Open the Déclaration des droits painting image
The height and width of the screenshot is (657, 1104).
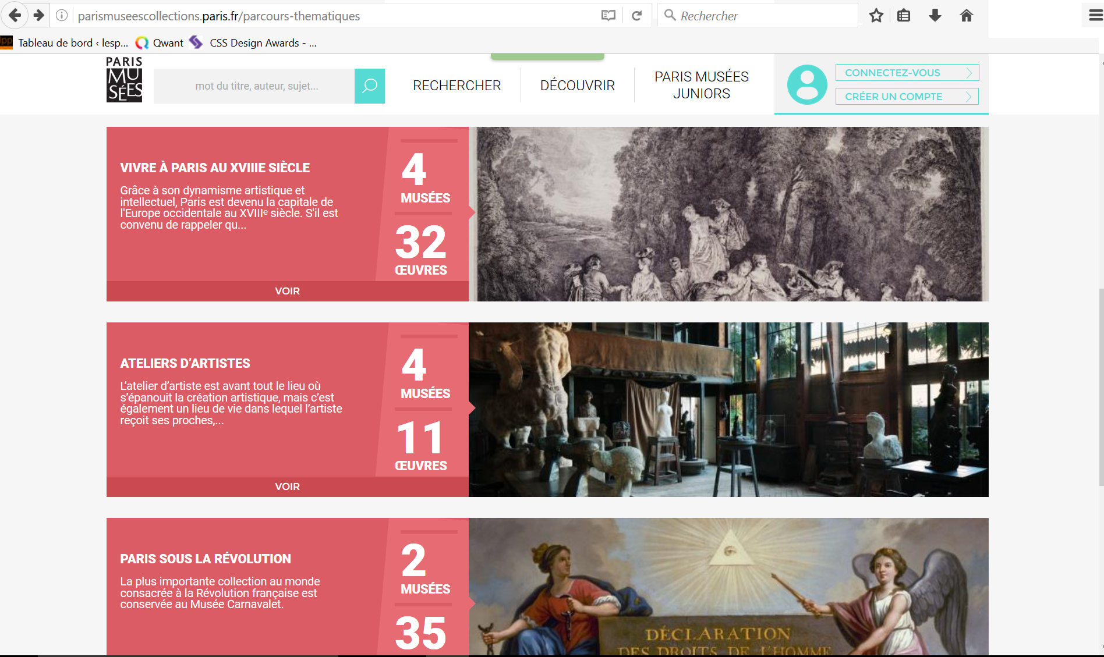click(x=728, y=587)
